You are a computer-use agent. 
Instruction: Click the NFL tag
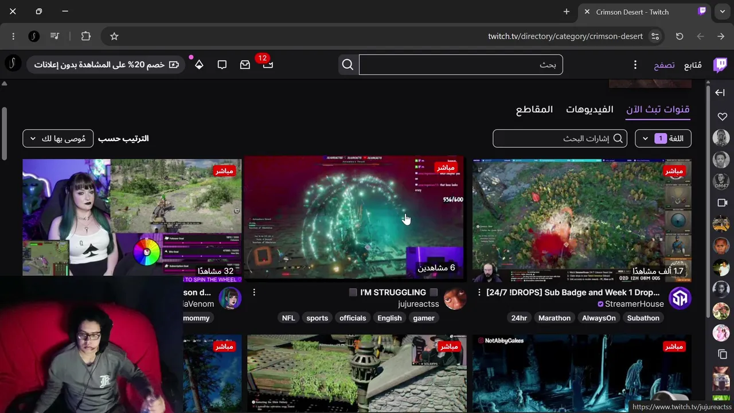288,318
